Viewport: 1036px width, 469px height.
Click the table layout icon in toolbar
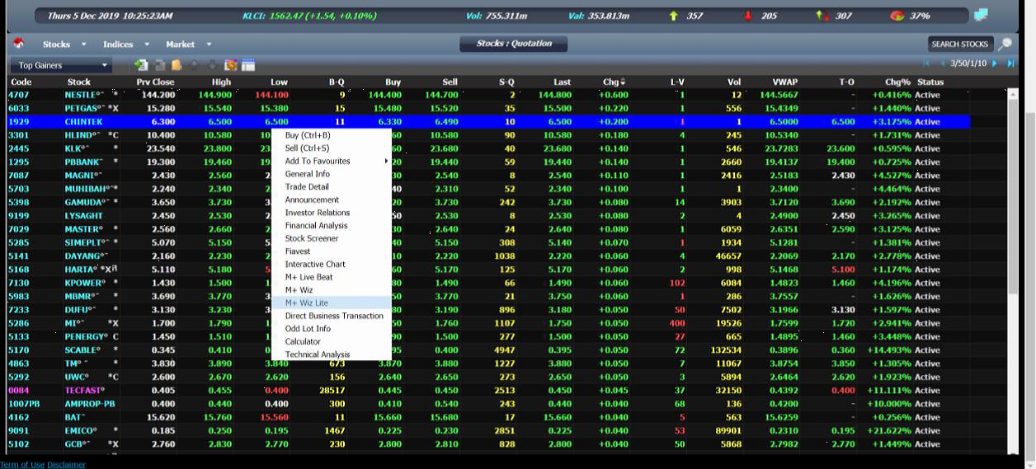[x=247, y=65]
